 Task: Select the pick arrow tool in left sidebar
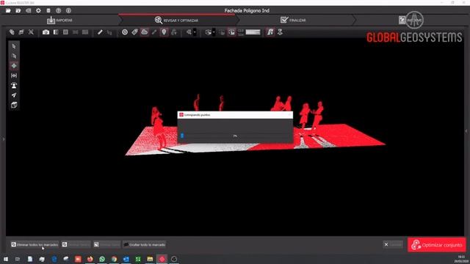pyautogui.click(x=14, y=46)
